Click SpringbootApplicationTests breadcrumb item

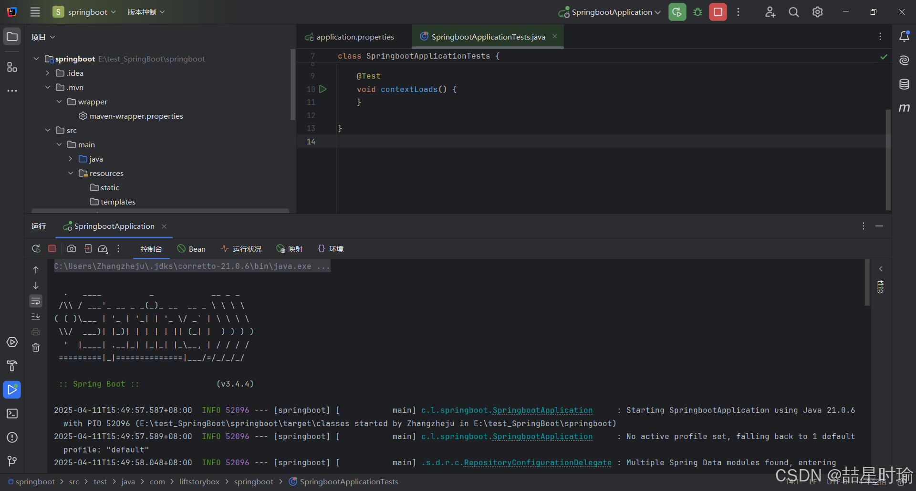coord(343,481)
